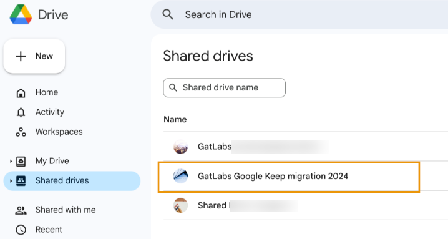This screenshot has height=239, width=448.
Task: Click the Home house icon
Action: point(21,93)
